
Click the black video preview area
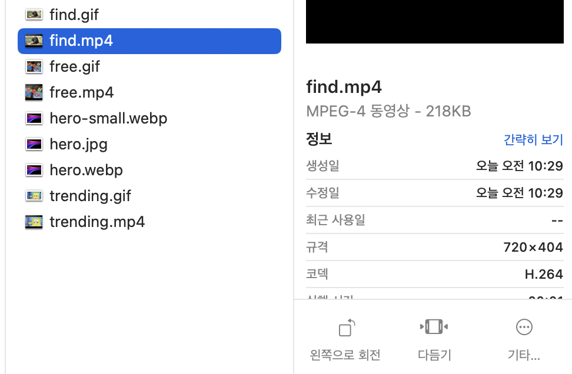pyautogui.click(x=435, y=22)
